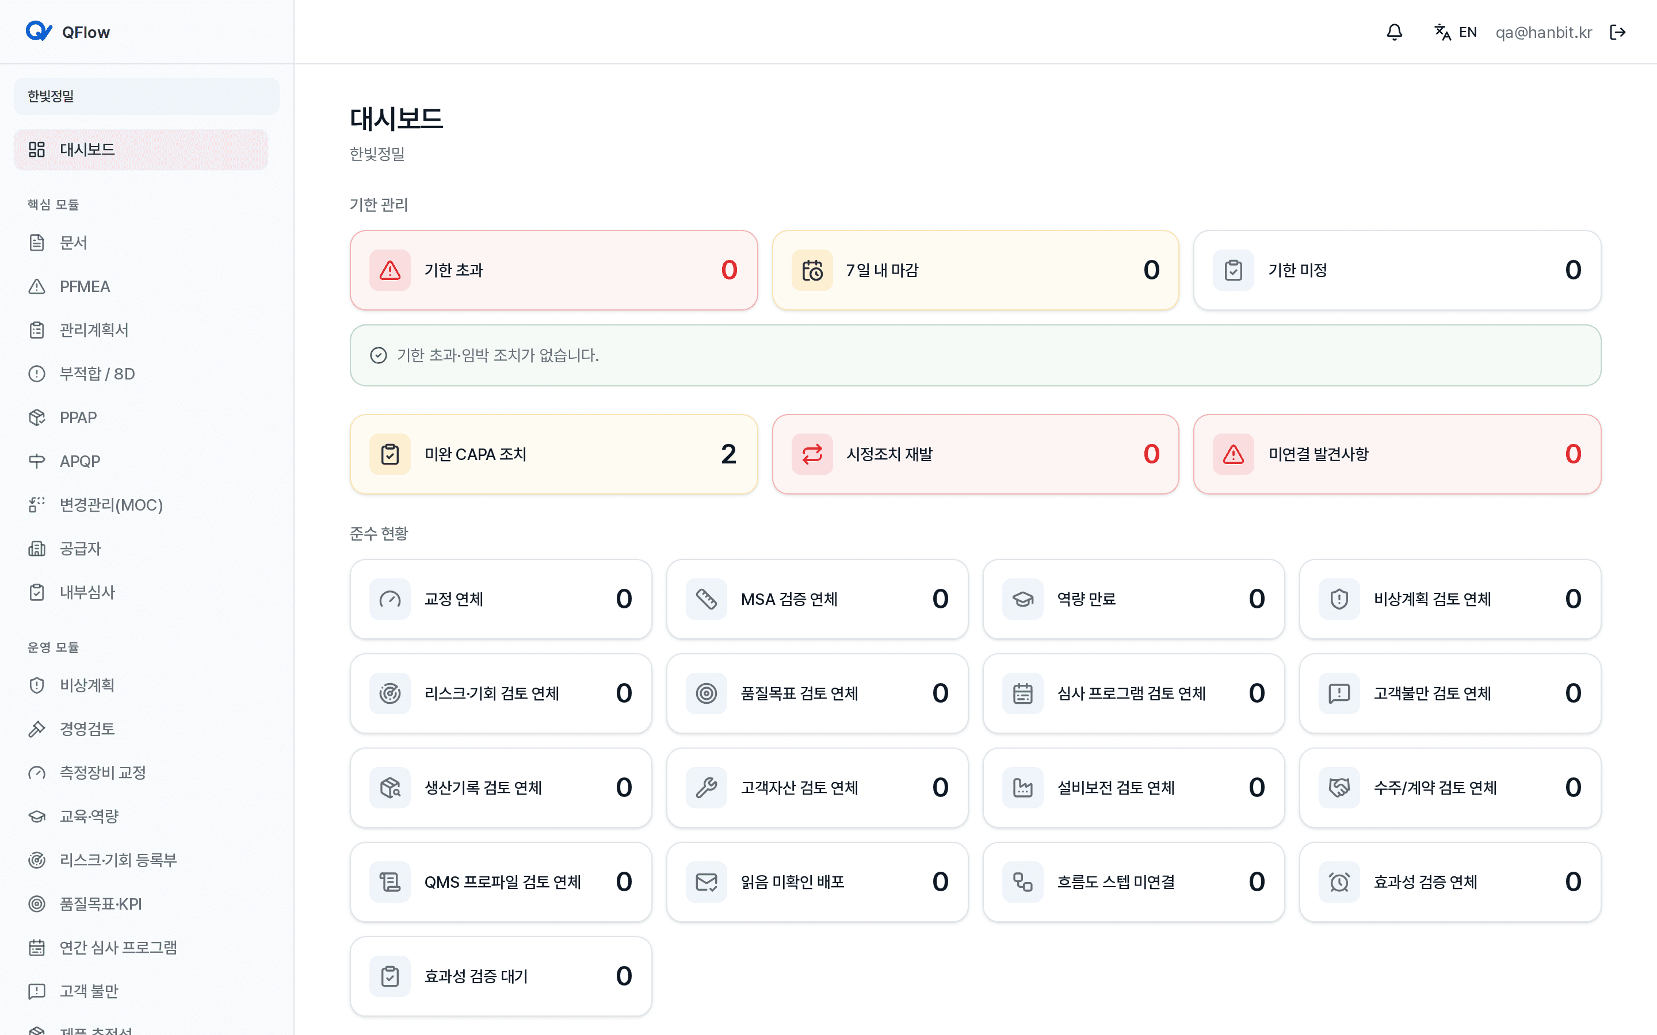1657x1035 pixels.
Task: Navigate to PPAP
Action: (141, 417)
